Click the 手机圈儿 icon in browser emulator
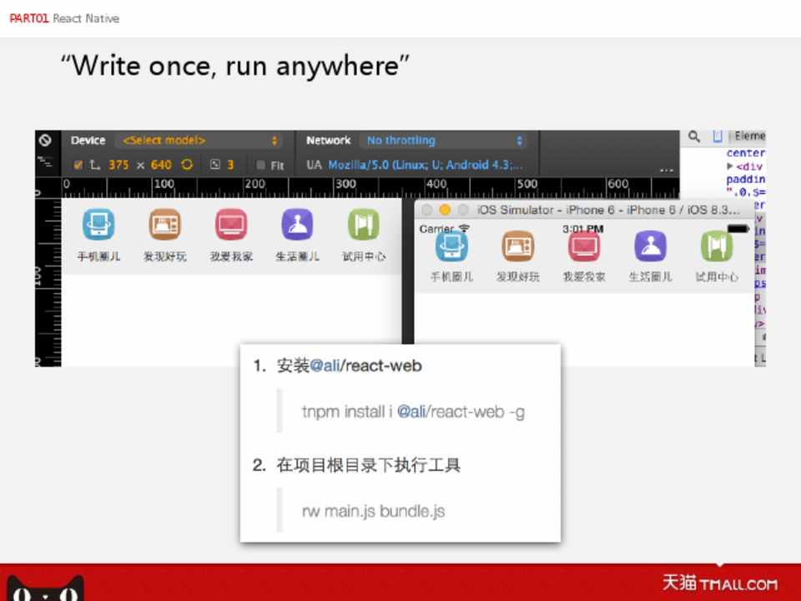Screen dimensions: 801x601 coord(98,225)
